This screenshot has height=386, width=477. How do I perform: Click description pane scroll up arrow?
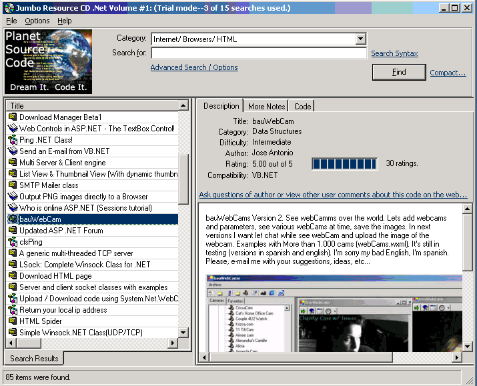(467, 209)
